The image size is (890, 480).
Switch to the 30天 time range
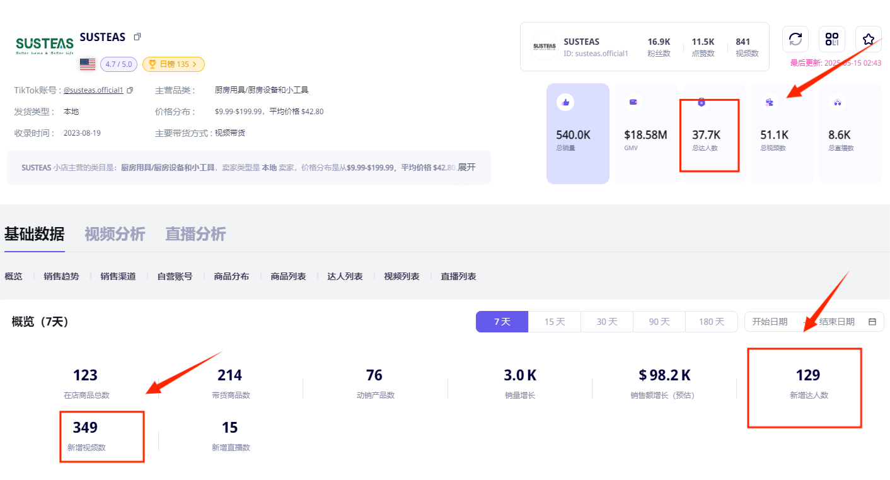[606, 322]
